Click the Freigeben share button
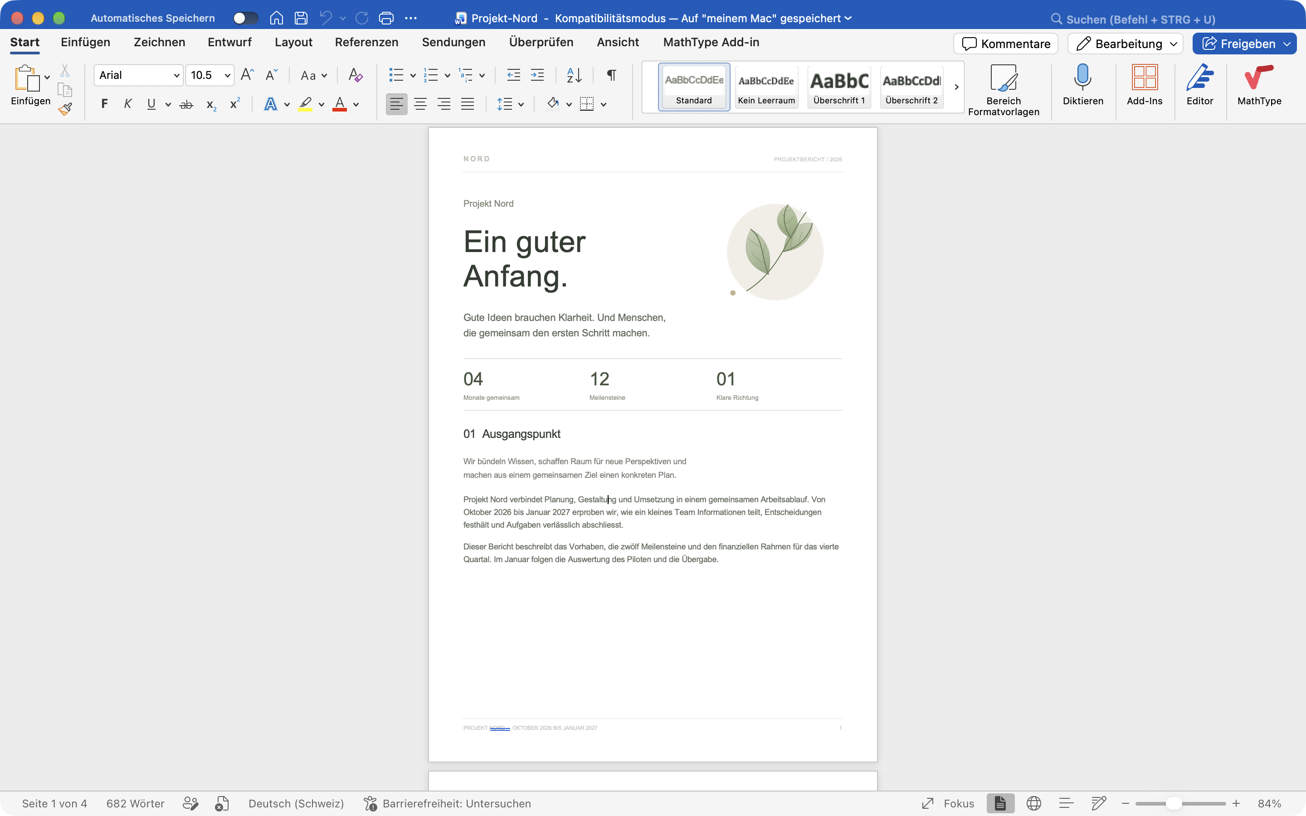Viewport: 1306px width, 816px height. [x=1238, y=44]
